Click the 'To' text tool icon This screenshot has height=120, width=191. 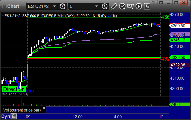pos(147,6)
